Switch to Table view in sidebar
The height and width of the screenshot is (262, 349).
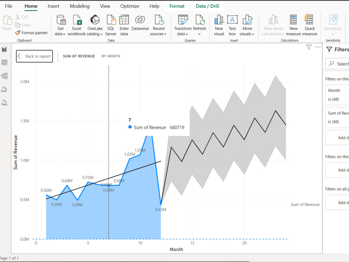point(4,63)
